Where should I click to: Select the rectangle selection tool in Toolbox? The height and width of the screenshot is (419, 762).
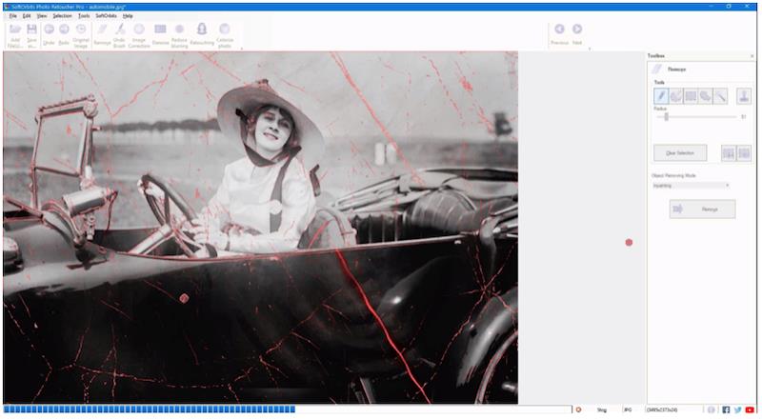(691, 96)
